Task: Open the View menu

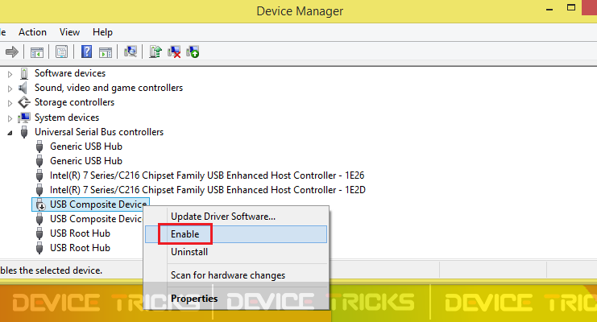Action: (69, 32)
